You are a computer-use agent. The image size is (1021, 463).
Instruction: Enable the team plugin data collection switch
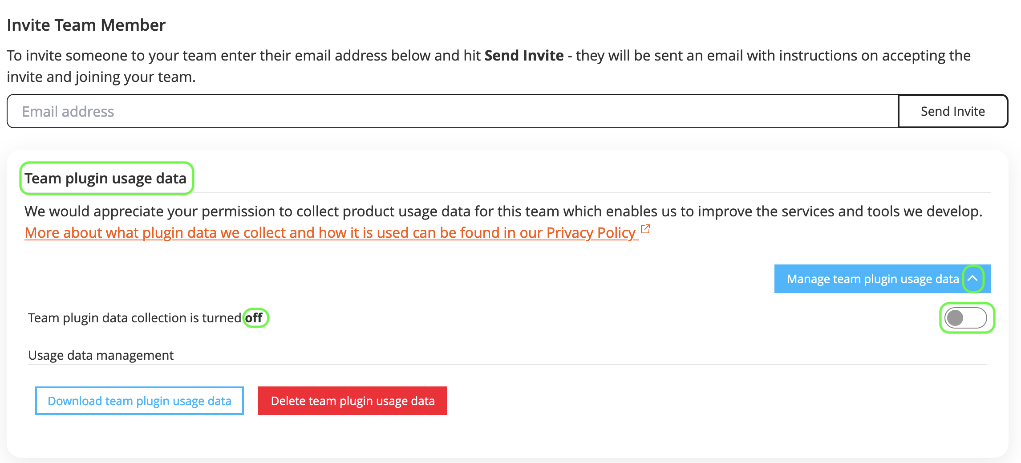click(x=966, y=318)
